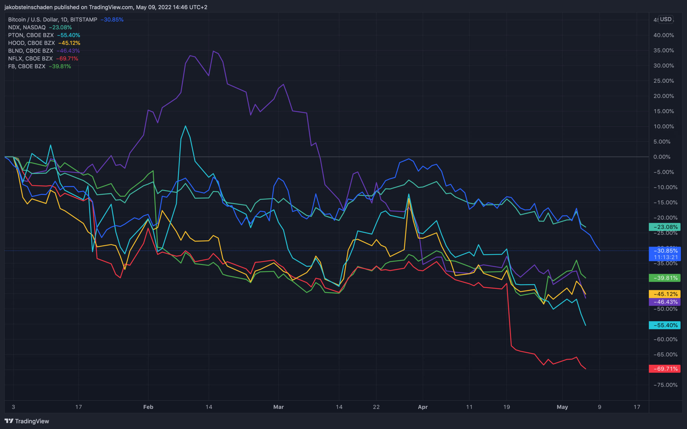Click the 20.00% axis value

pos(663,96)
